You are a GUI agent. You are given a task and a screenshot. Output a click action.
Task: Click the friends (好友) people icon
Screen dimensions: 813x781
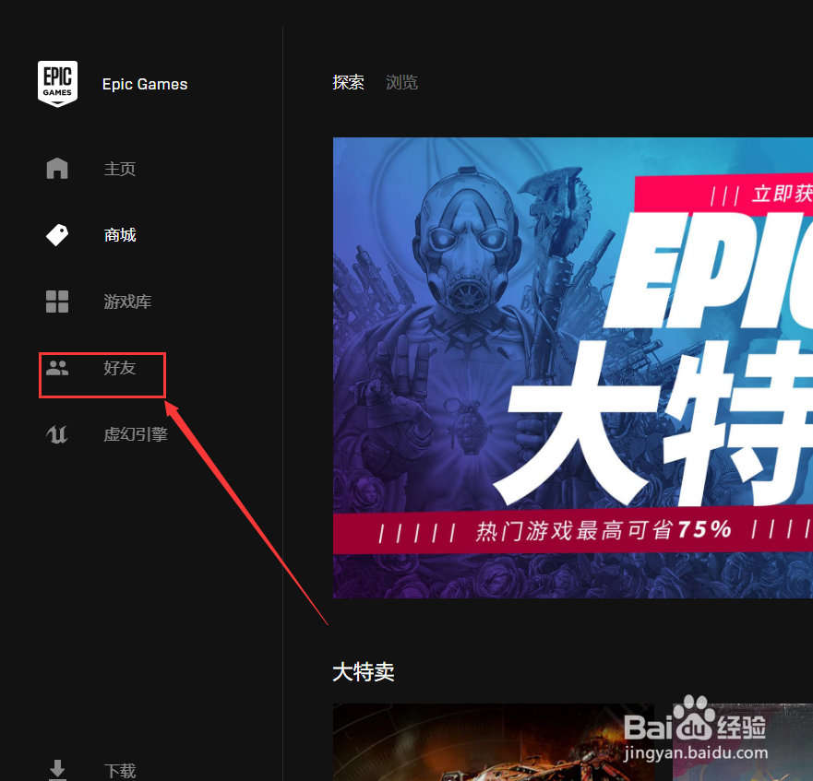click(57, 368)
